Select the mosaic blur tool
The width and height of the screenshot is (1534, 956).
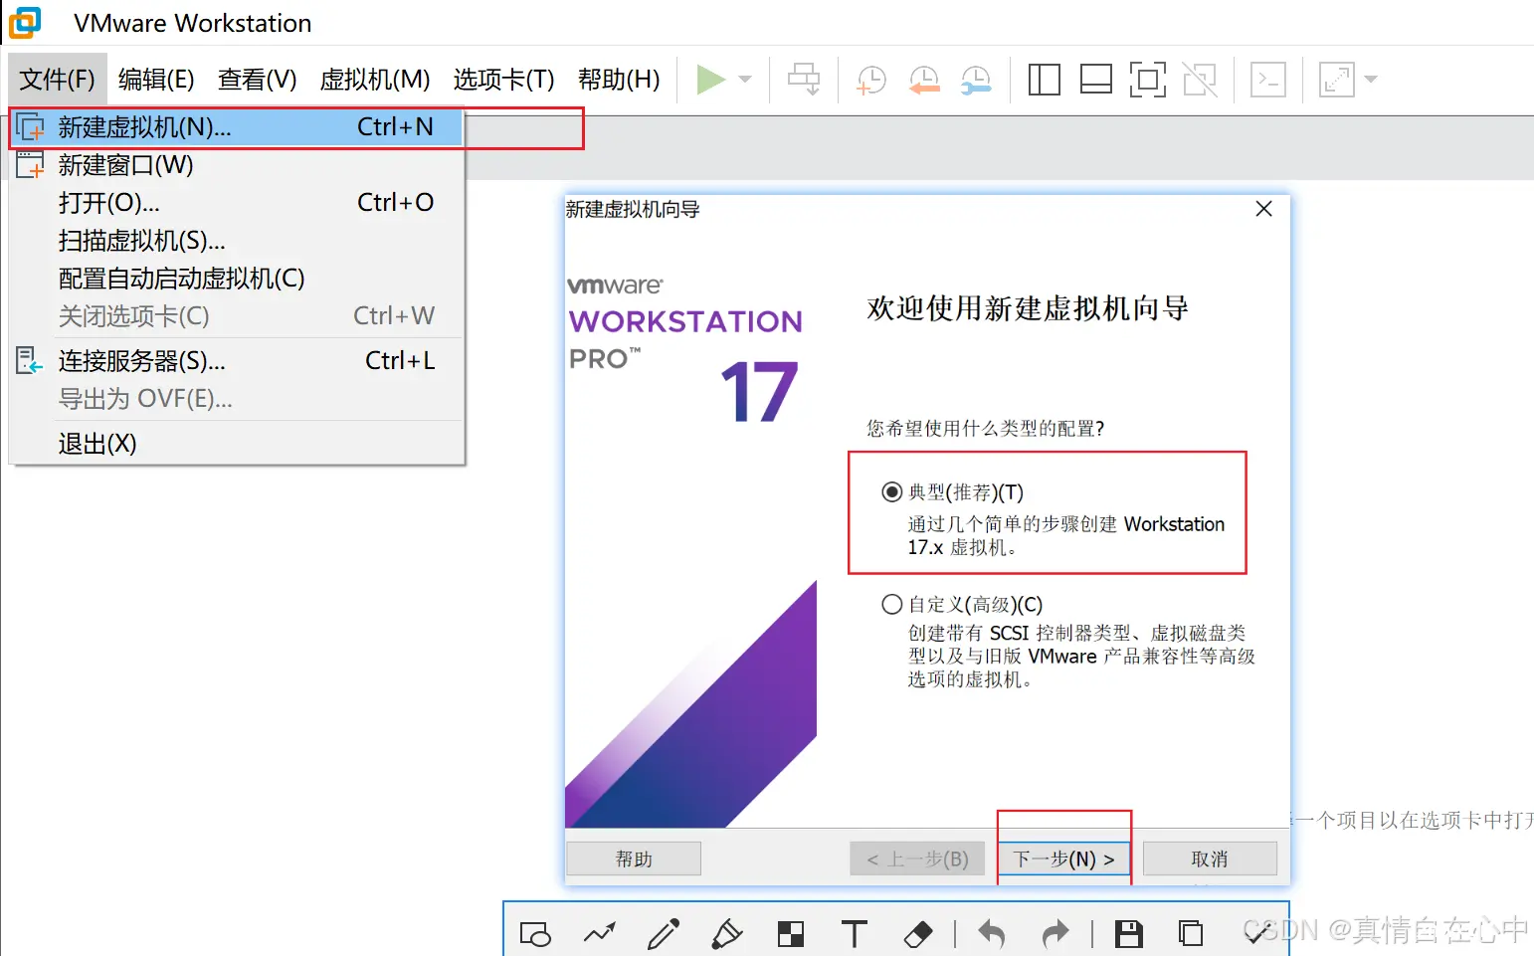(x=791, y=934)
